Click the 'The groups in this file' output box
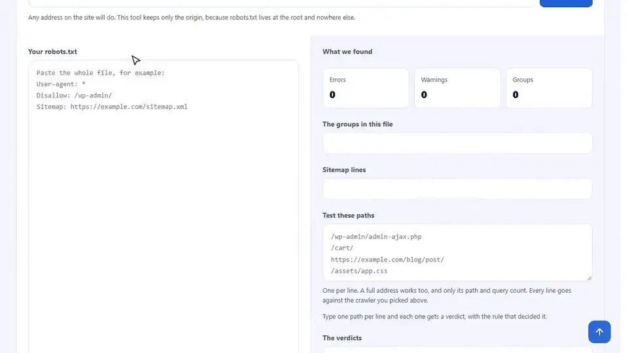 tap(457, 143)
